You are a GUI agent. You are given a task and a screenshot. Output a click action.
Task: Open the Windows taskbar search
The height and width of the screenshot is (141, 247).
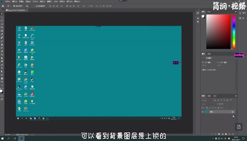point(8,139)
